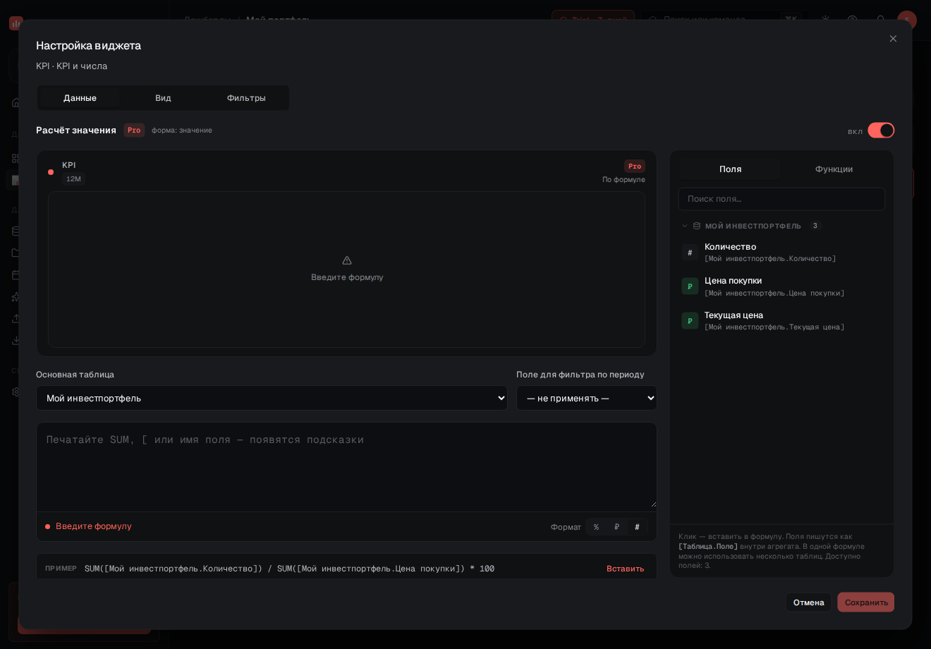The height and width of the screenshot is (649, 931).
Task: Open the Фильтры tab
Action: (246, 98)
